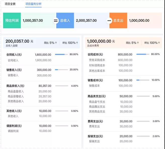This screenshot has height=149, width=165.
Task: Click the blue 总收入 block
Action: 65,21
